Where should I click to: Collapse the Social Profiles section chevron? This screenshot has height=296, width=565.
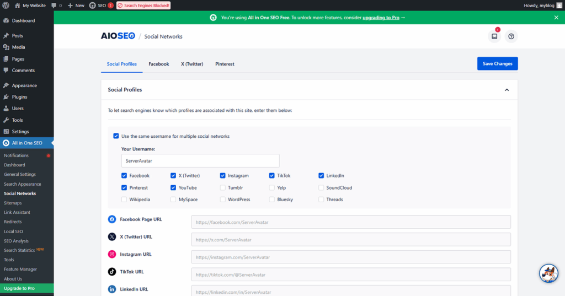pos(507,90)
